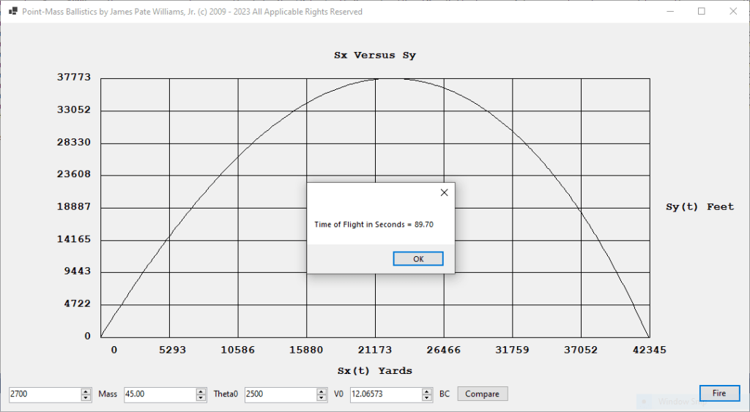Lower V0 velocity with down spinner arrow
750x412 pixels.
322,397
